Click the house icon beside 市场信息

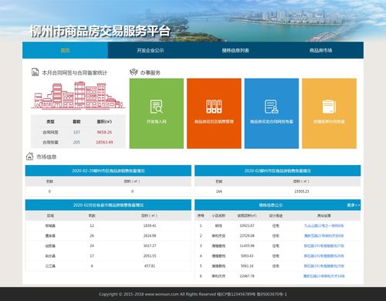click(29, 157)
